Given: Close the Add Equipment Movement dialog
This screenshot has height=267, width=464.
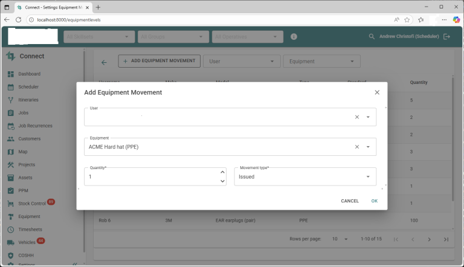Looking at the screenshot, I should 377,92.
